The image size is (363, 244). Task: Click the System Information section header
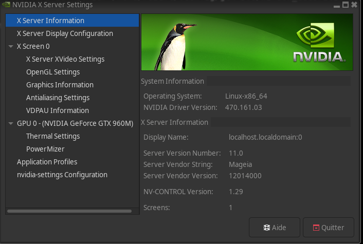point(172,81)
